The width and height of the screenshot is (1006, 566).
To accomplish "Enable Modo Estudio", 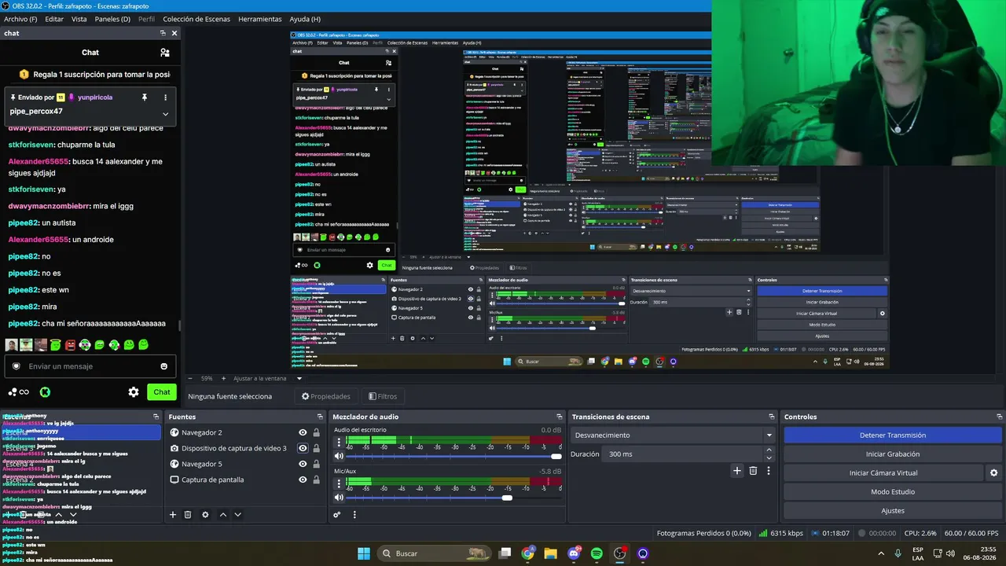I will (x=893, y=492).
